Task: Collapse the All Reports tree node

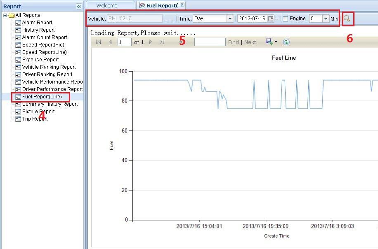Action: click(5, 15)
